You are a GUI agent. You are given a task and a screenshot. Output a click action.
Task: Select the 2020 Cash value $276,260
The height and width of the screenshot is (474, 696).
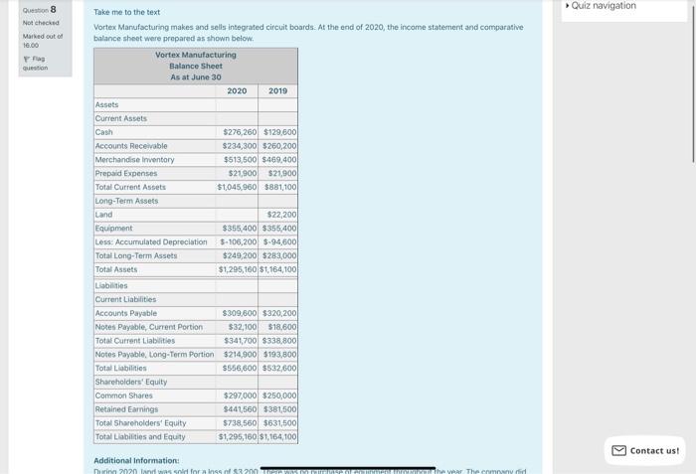click(240, 132)
